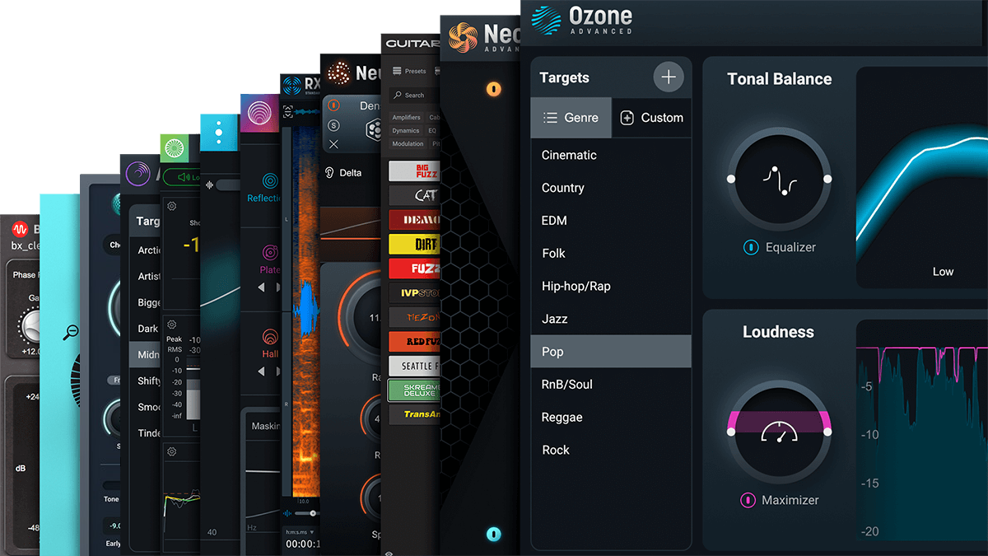Pick the Hip-hop/Rap genre target
Screen dimensions: 988x556
[611, 286]
